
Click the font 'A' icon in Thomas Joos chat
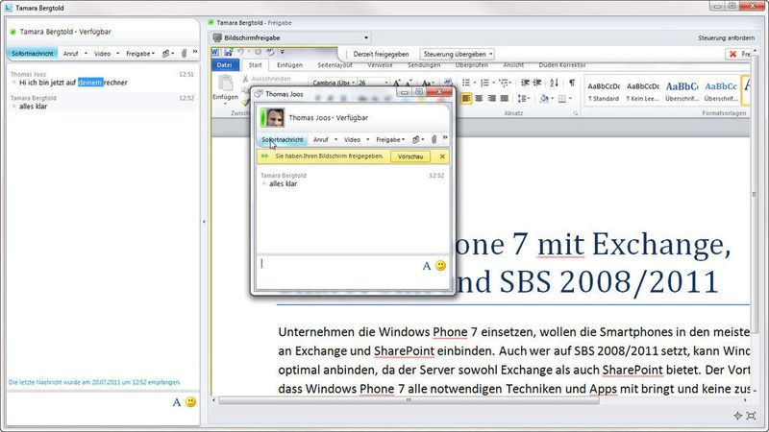pos(426,266)
